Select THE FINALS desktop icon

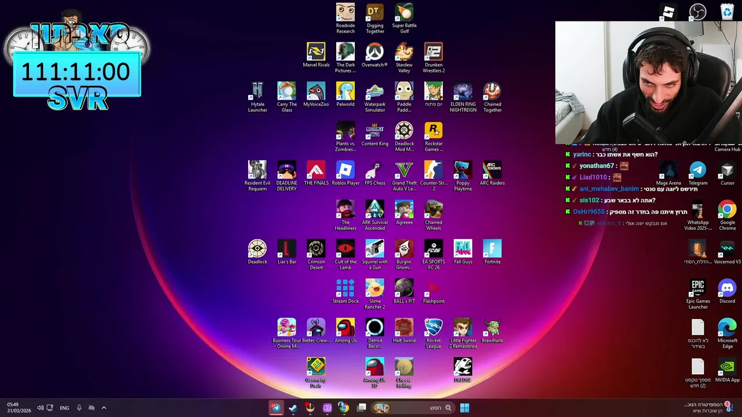click(316, 174)
